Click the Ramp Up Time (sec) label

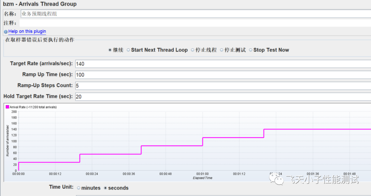(47, 74)
